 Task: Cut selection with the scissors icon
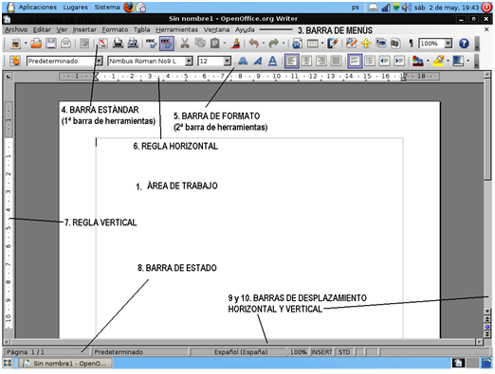point(185,44)
